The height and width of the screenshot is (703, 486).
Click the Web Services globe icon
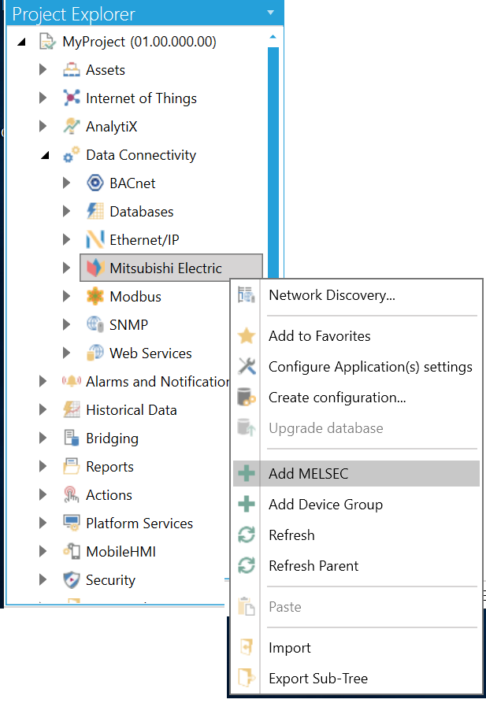(x=95, y=353)
